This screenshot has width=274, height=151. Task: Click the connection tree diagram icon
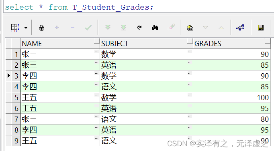click(x=240, y=28)
